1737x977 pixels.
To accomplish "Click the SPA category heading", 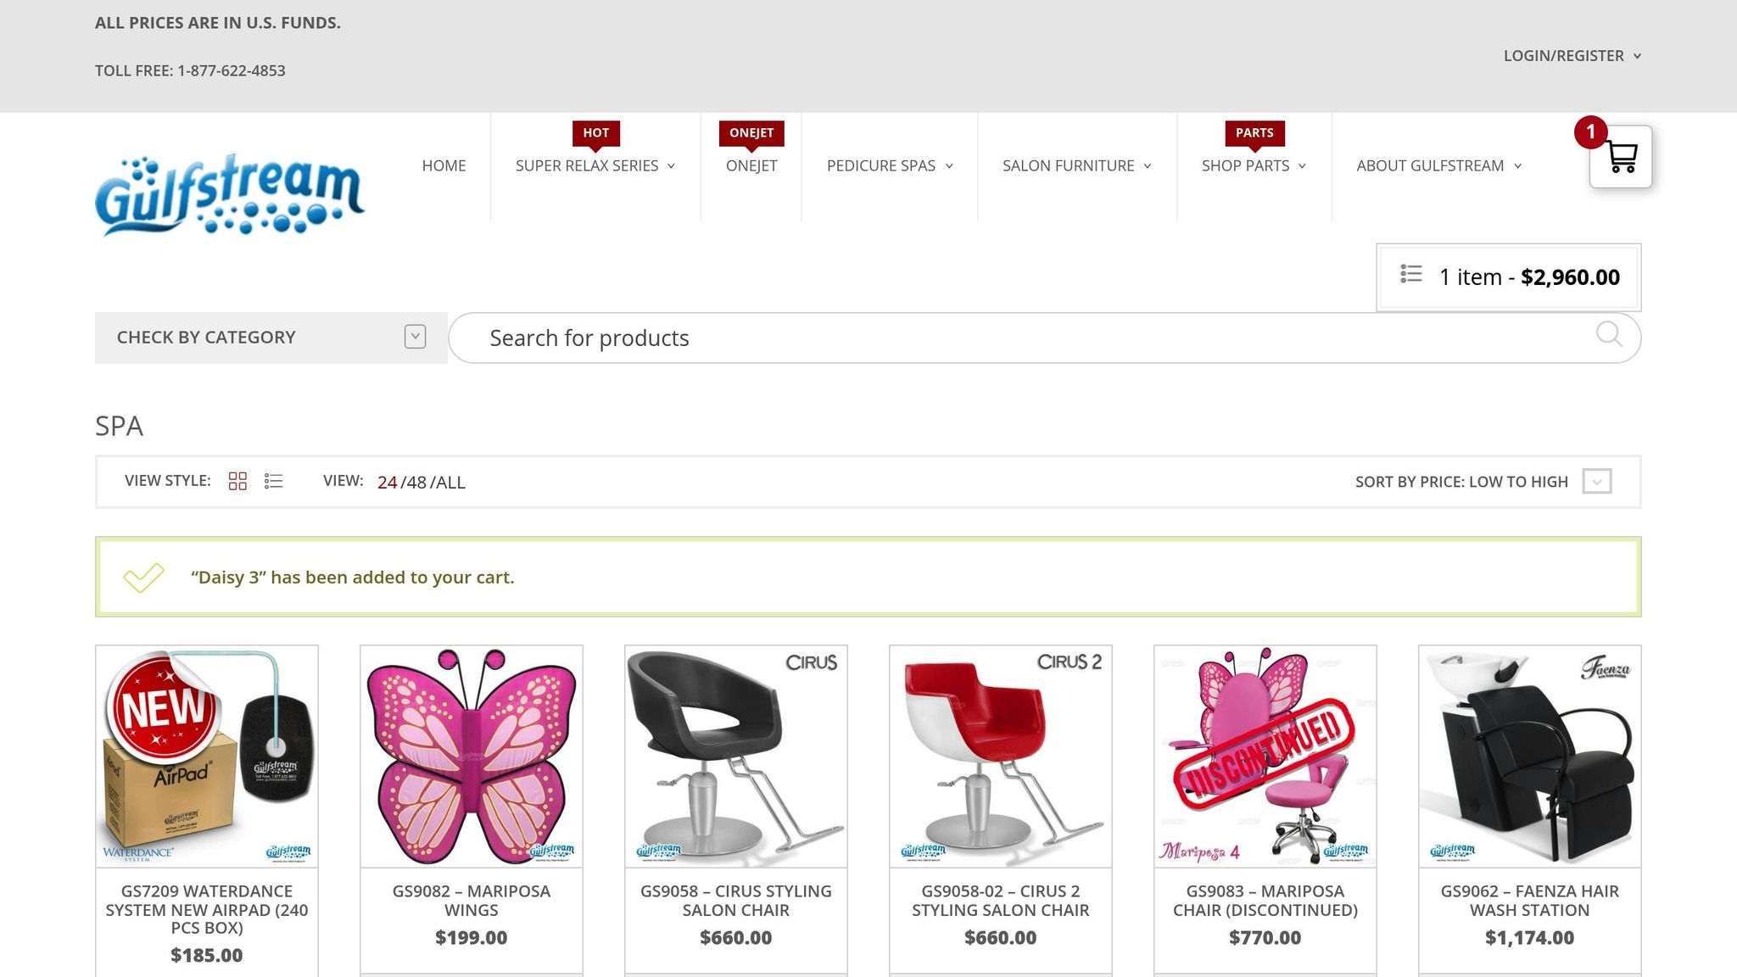I will coord(119,426).
